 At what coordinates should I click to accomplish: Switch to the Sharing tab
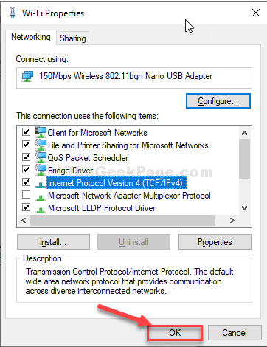(73, 38)
